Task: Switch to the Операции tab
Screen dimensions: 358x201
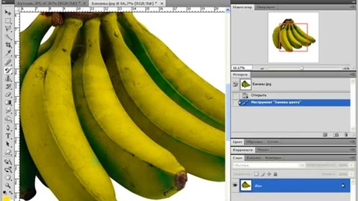Action: pos(266,7)
